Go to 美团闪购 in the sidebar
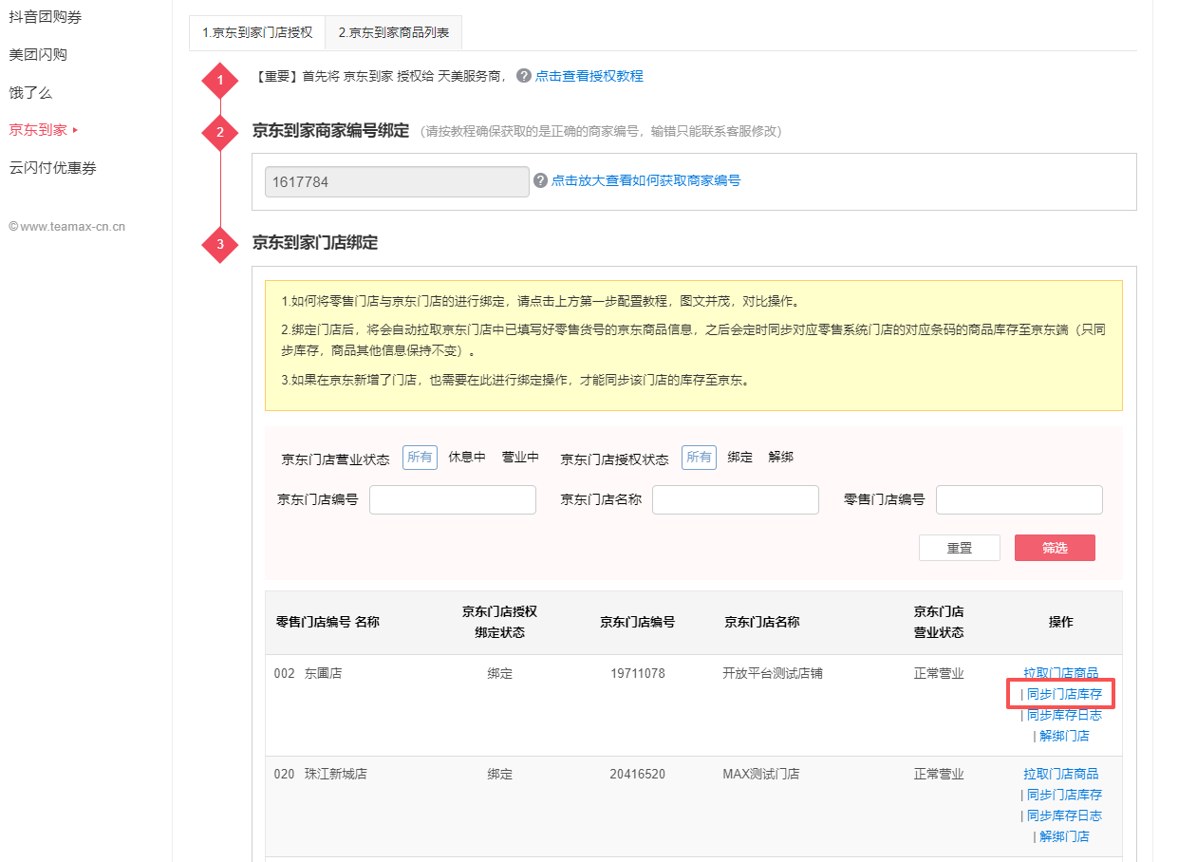 pos(38,55)
